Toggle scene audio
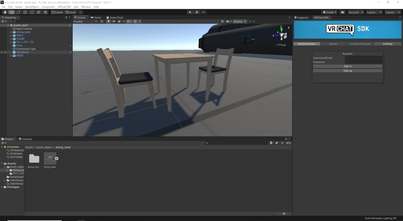This screenshot has width=403, height=221. (x=114, y=21)
